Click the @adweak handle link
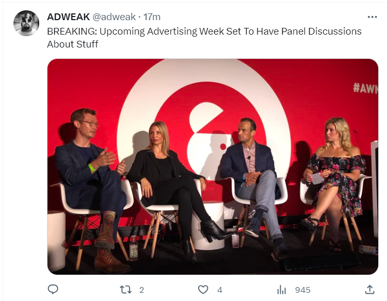The width and height of the screenshot is (387, 301). pos(114,17)
